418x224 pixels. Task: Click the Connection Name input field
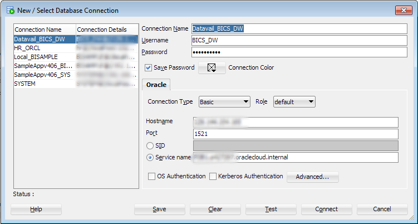coord(299,28)
